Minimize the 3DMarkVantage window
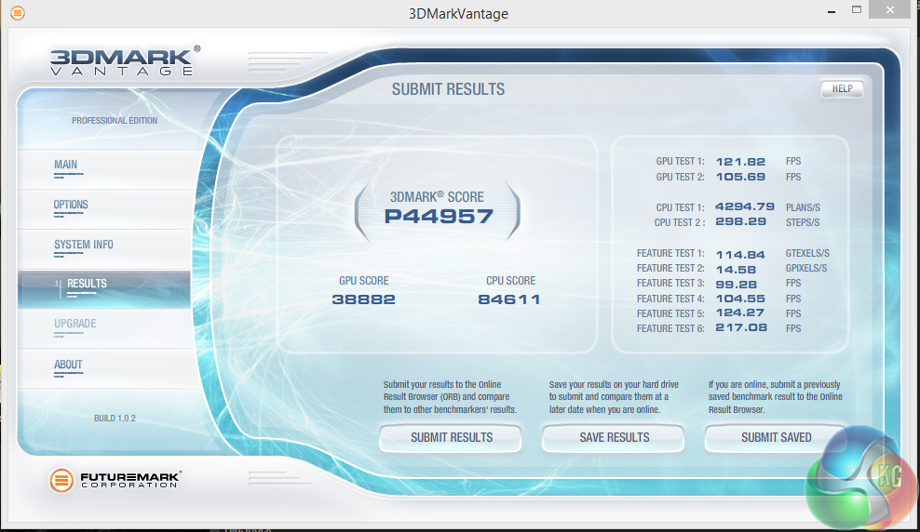920x532 pixels. [x=832, y=11]
